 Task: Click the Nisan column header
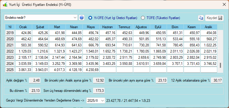[x=74, y=27]
